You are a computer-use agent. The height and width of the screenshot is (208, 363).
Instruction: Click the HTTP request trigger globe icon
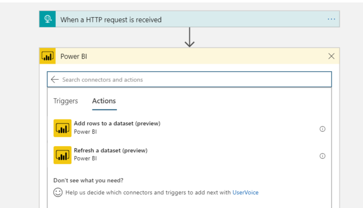[x=48, y=19]
